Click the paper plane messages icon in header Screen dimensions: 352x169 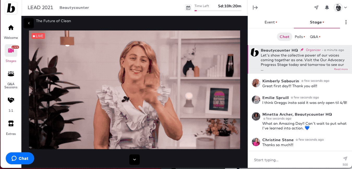[316, 8]
